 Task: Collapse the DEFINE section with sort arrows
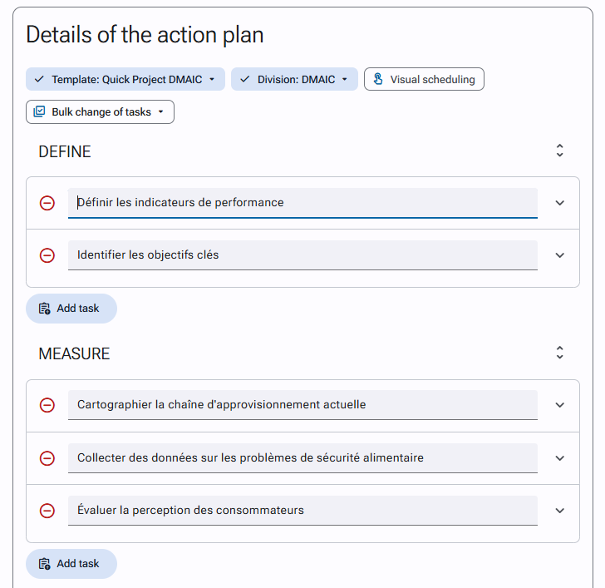tap(559, 151)
